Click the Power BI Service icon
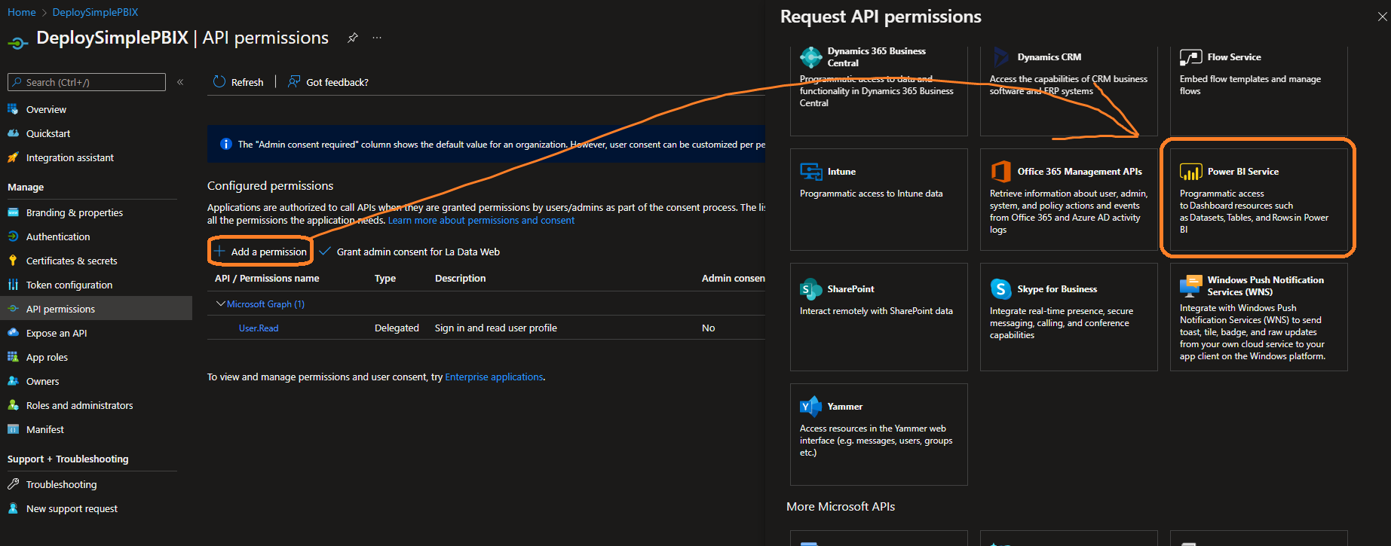The image size is (1391, 546). click(1190, 172)
